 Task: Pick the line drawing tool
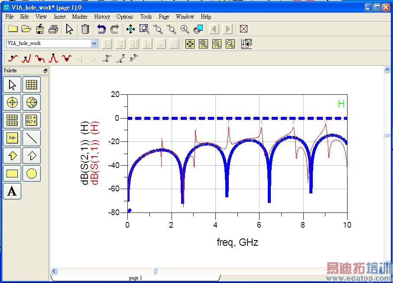(x=31, y=138)
